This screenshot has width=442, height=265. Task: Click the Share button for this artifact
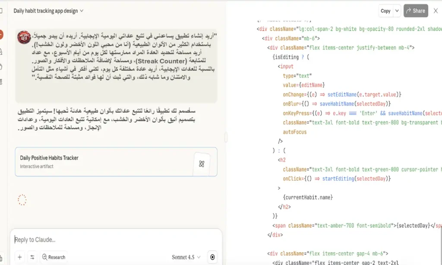tap(415, 10)
